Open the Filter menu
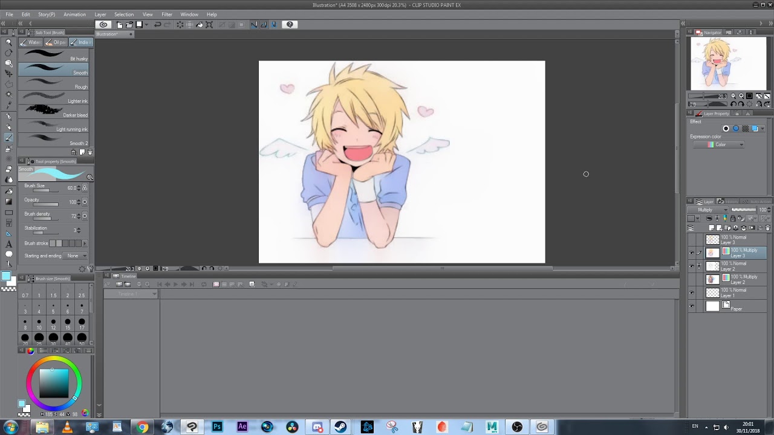Image resolution: width=774 pixels, height=435 pixels. point(167,14)
